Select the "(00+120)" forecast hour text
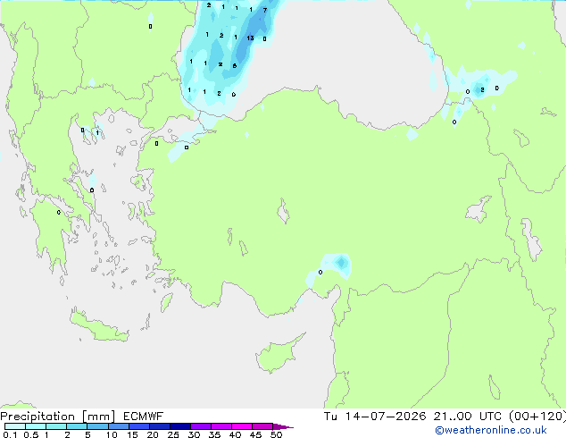Image resolution: width=566 pixels, height=438 pixels. tap(537, 417)
